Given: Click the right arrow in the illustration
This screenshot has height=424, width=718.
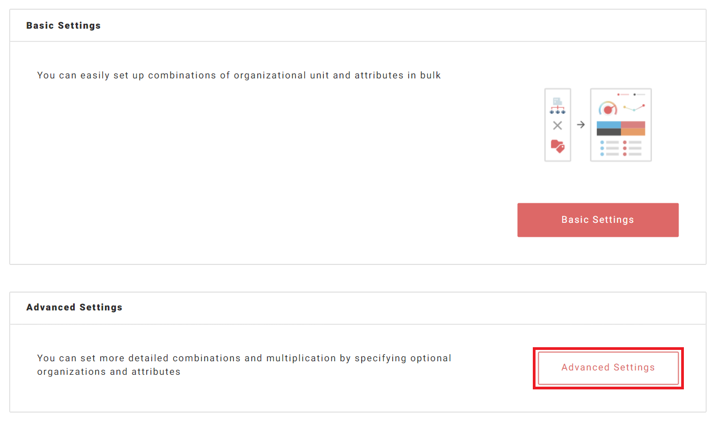Looking at the screenshot, I should click(x=580, y=125).
